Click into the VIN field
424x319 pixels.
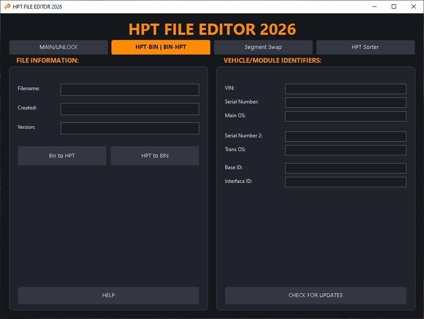pos(346,89)
